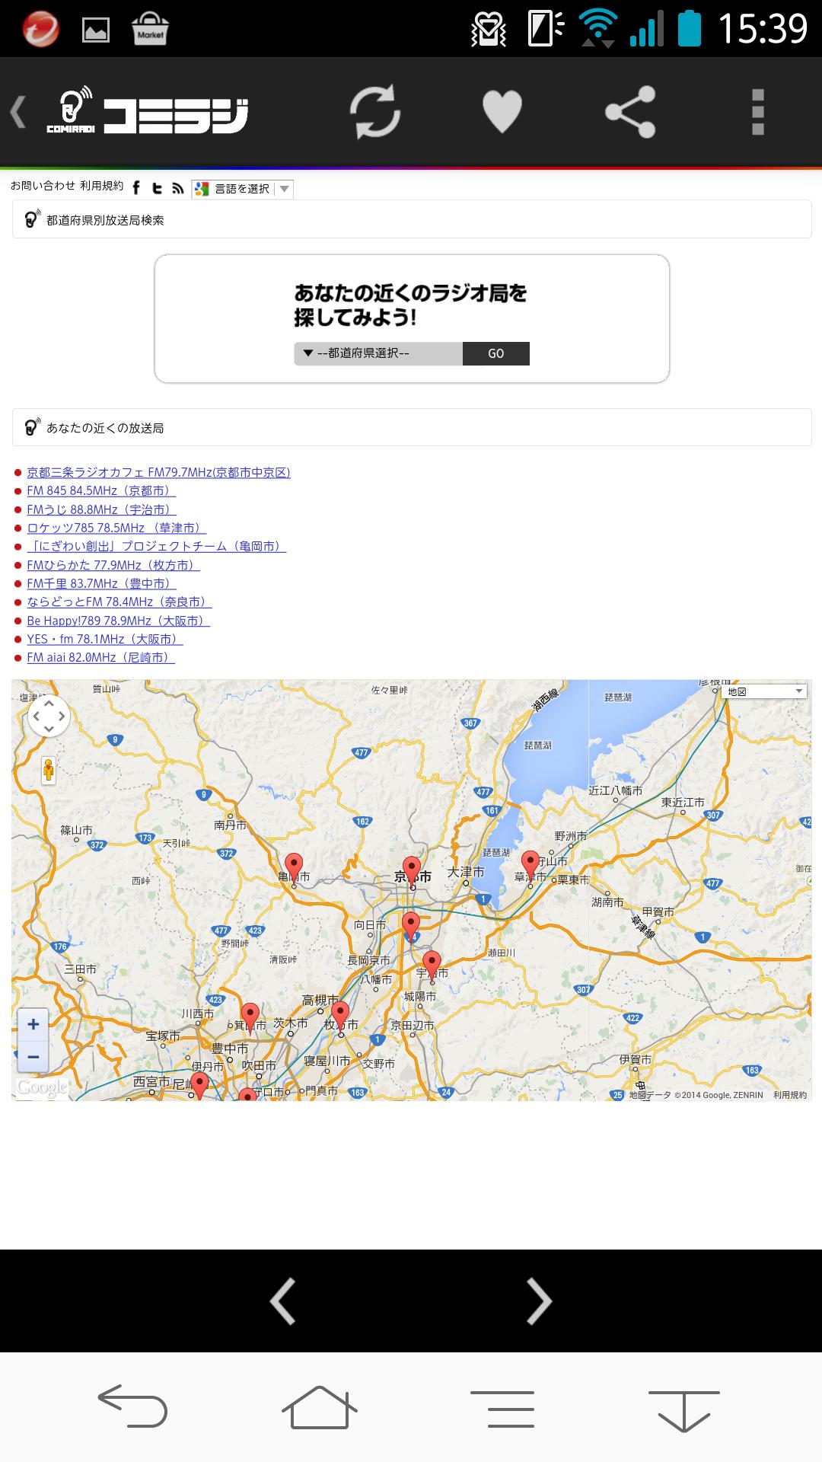Tap the browser forward arrow at bottom
The height and width of the screenshot is (1462, 822).
pyautogui.click(x=539, y=1301)
